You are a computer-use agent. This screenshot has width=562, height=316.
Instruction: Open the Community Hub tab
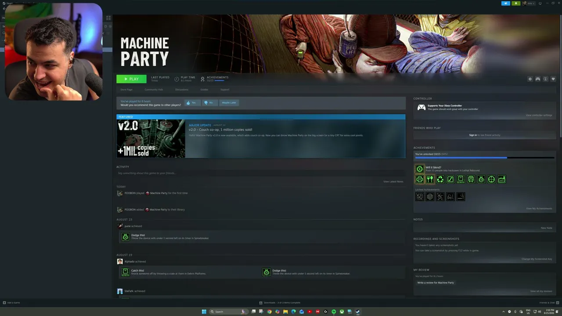coord(154,90)
